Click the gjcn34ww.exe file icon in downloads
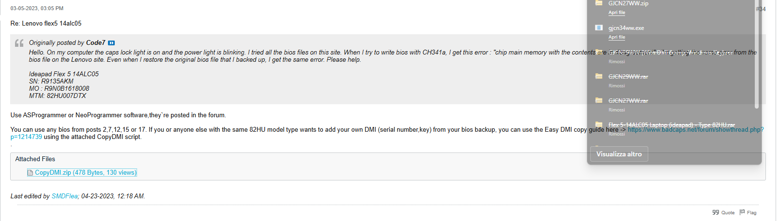The image size is (779, 221). 599,28
